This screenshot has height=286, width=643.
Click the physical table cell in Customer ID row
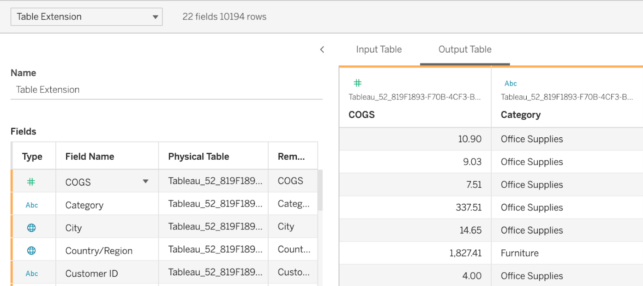pyautogui.click(x=213, y=272)
